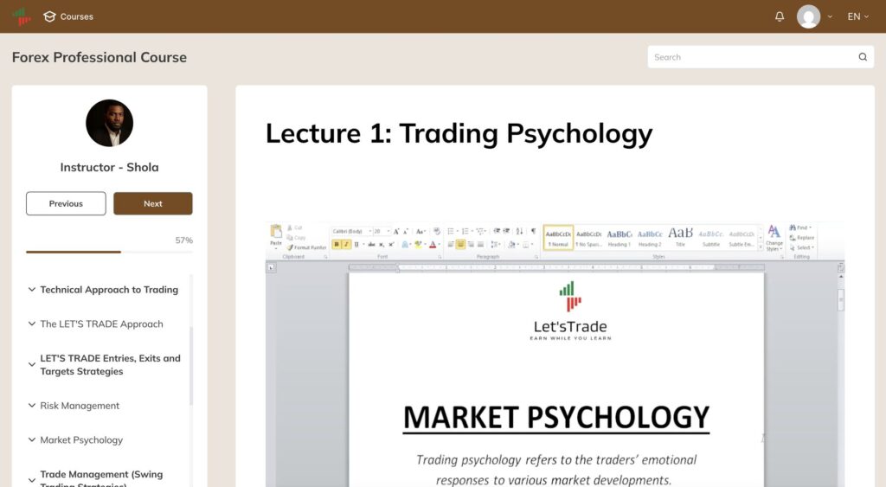Open the Courses menu in the header
The height and width of the screenshot is (487, 886).
[x=68, y=16]
